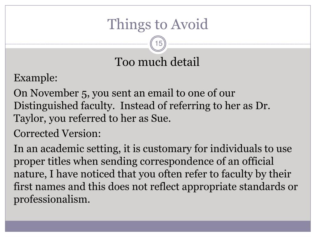Click 'In an academic setting' paragraph start

pos(67,149)
